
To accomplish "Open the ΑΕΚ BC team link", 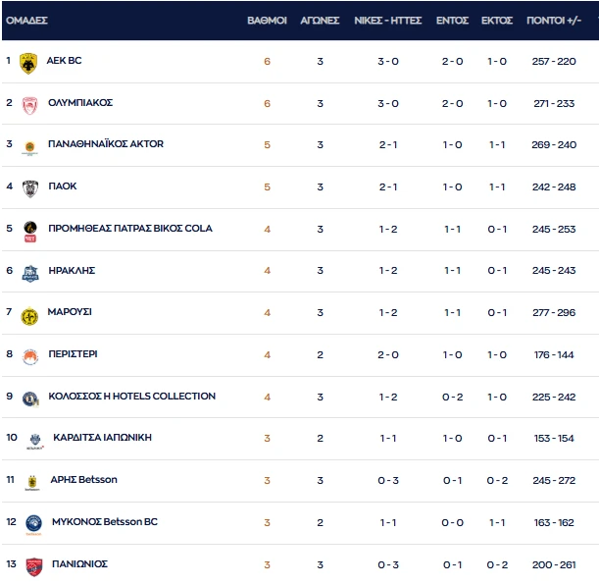I will tap(65, 61).
